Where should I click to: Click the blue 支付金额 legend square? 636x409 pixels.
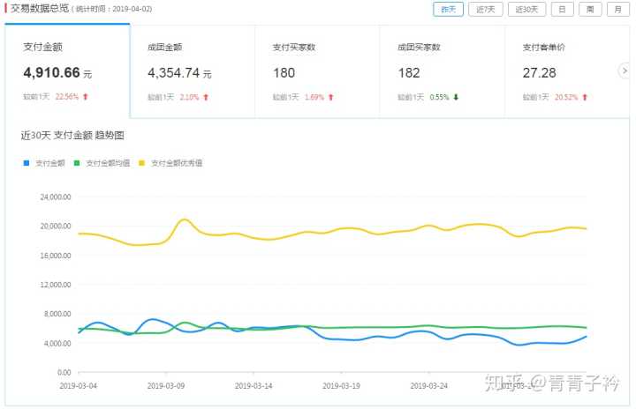[x=26, y=163]
